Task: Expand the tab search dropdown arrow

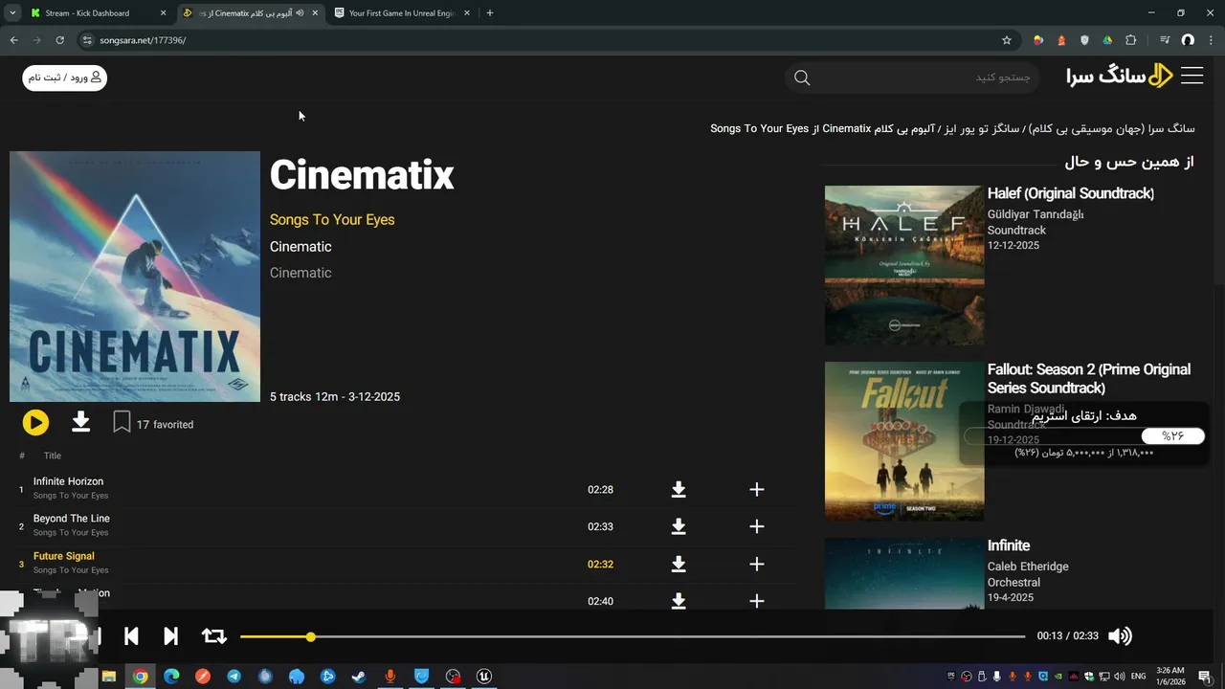Action: click(x=12, y=13)
